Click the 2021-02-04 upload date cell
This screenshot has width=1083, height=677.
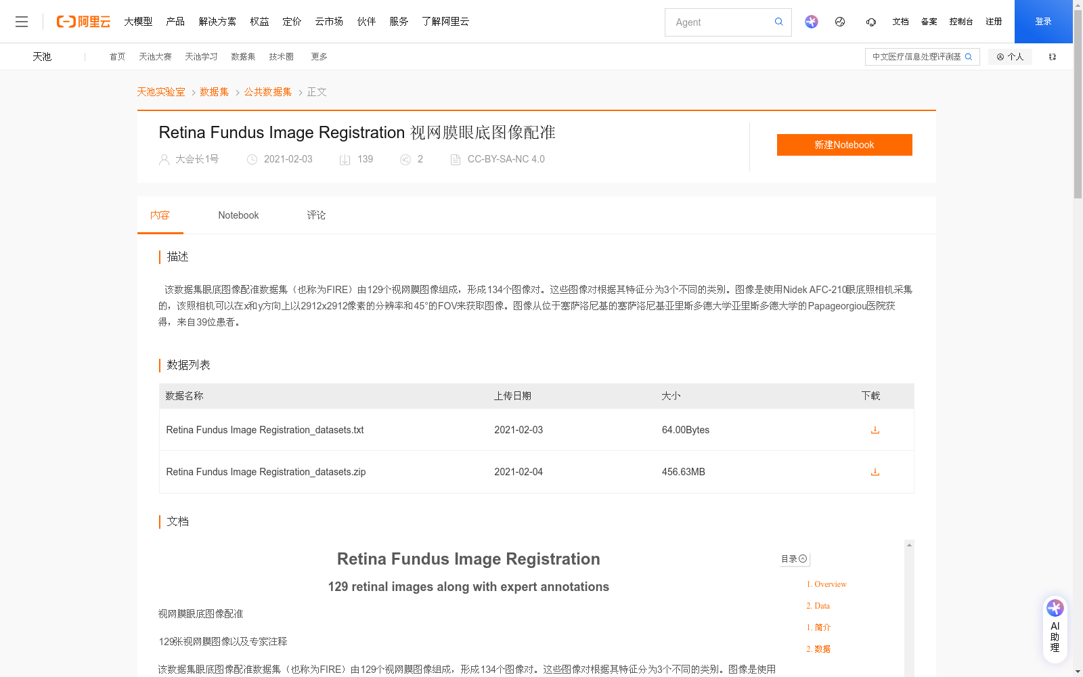pos(518,472)
